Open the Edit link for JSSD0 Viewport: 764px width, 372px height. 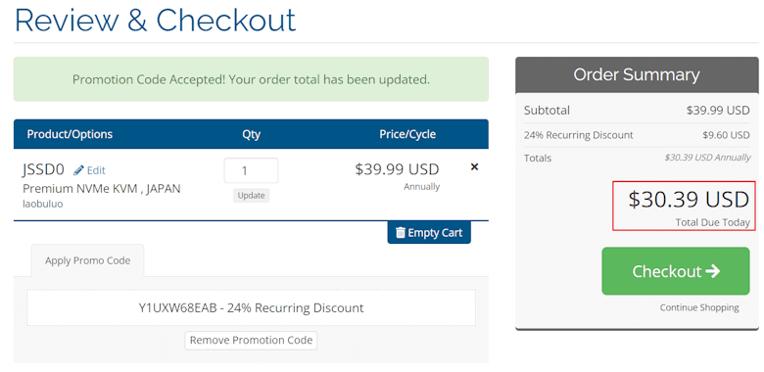pos(96,170)
